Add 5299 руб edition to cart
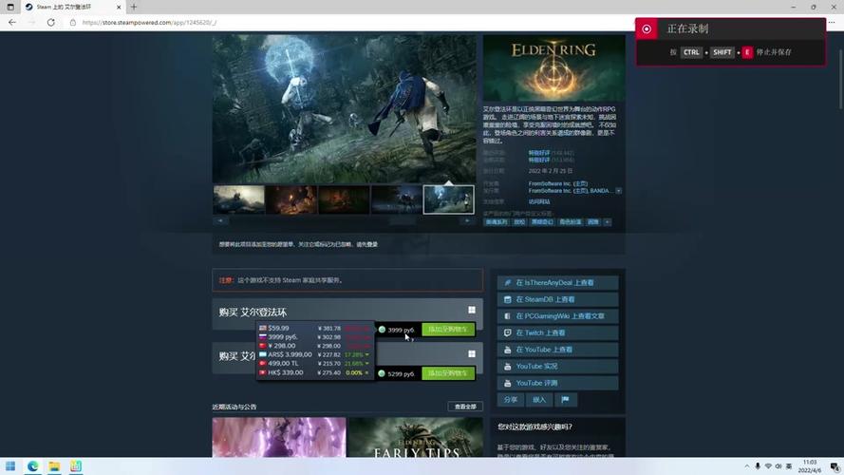The width and height of the screenshot is (844, 475). pyautogui.click(x=448, y=373)
